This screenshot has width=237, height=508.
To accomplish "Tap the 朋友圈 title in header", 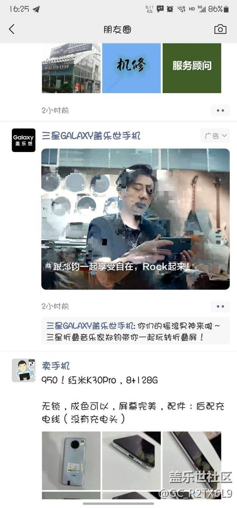I will pyautogui.click(x=117, y=30).
